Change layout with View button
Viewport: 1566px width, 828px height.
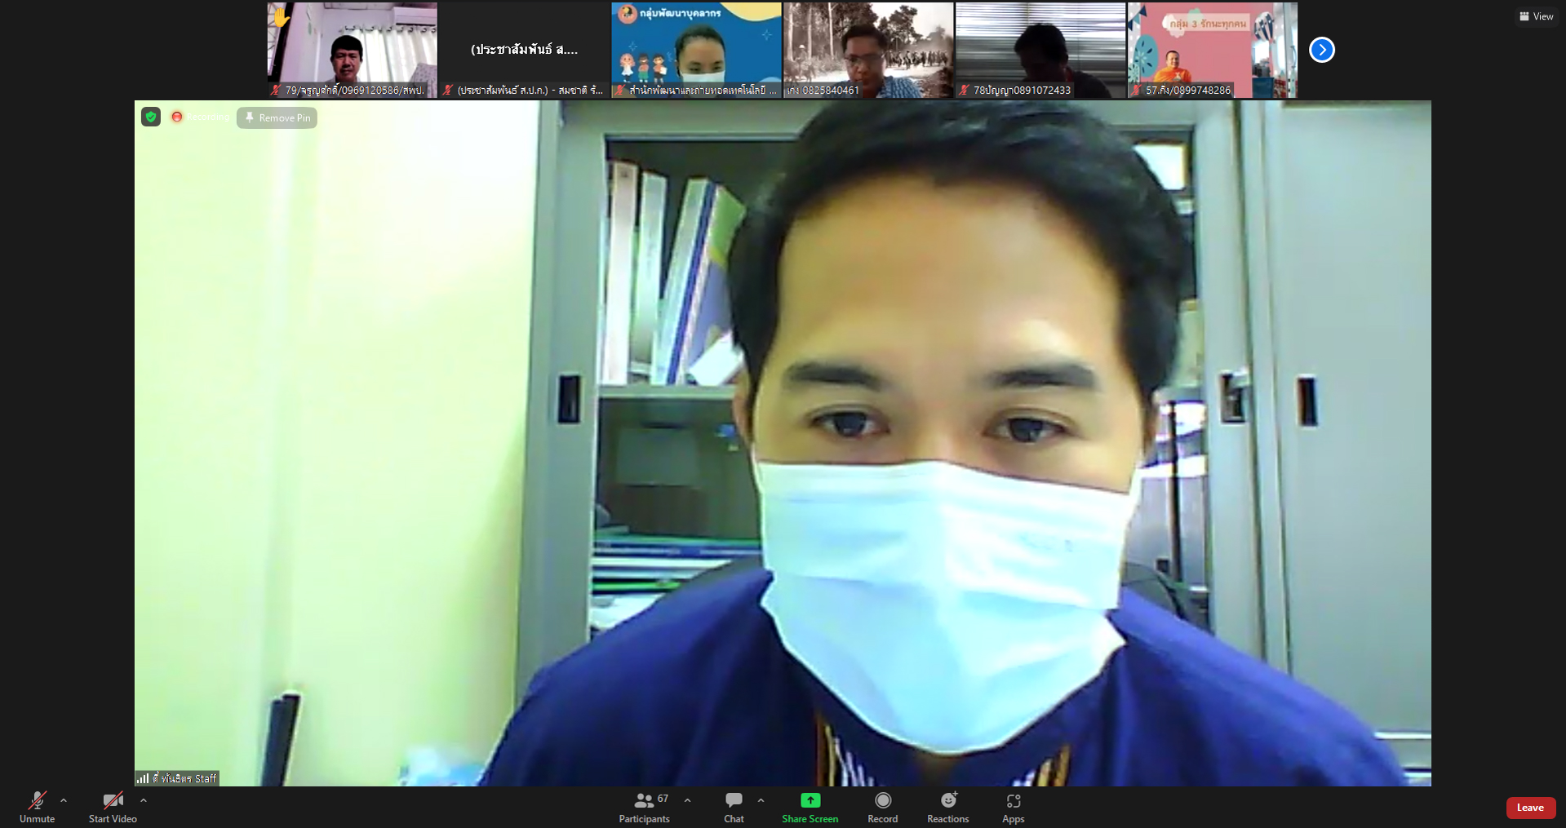point(1536,16)
